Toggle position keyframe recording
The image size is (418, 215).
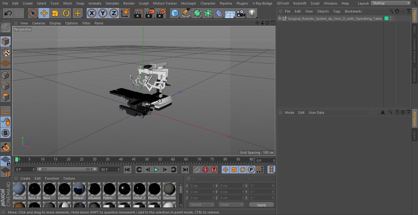tap(226, 170)
